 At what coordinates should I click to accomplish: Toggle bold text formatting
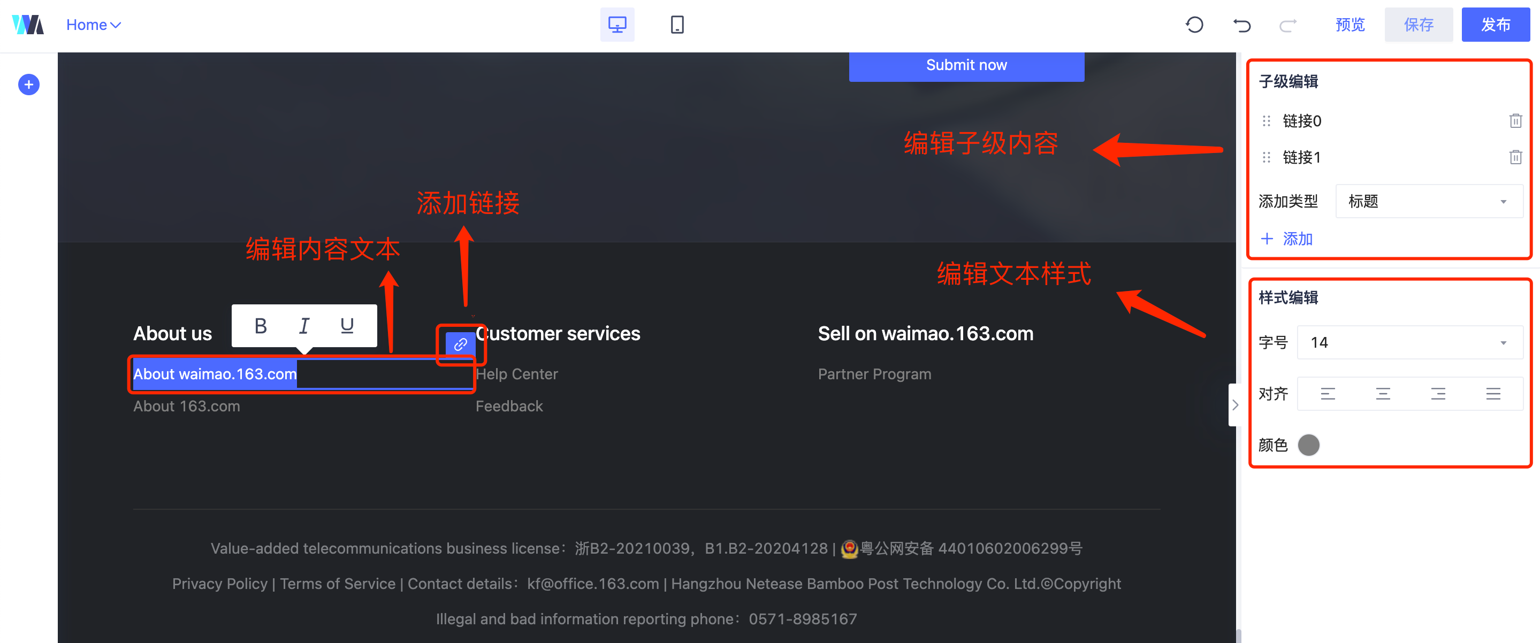click(260, 326)
